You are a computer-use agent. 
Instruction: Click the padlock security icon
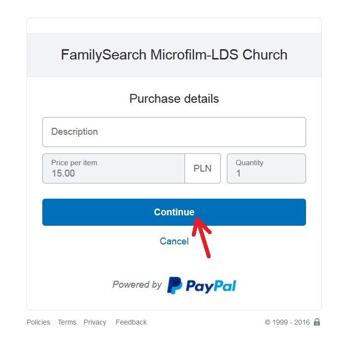tap(317, 322)
